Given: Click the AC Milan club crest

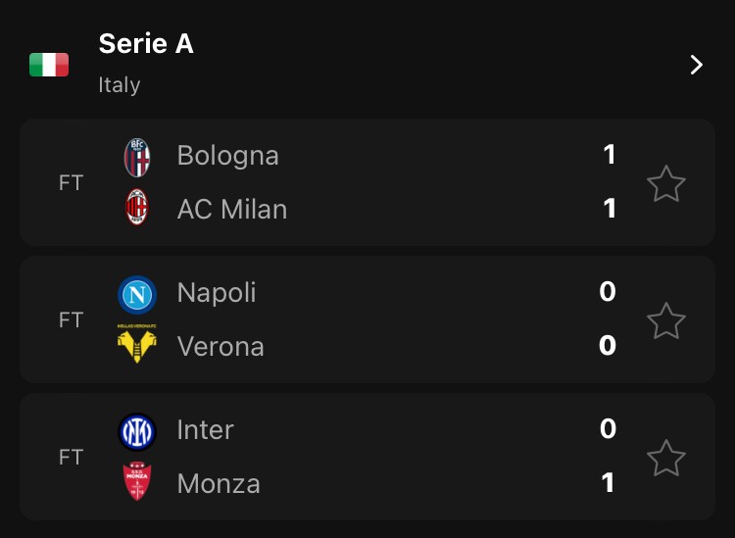Looking at the screenshot, I should [137, 208].
